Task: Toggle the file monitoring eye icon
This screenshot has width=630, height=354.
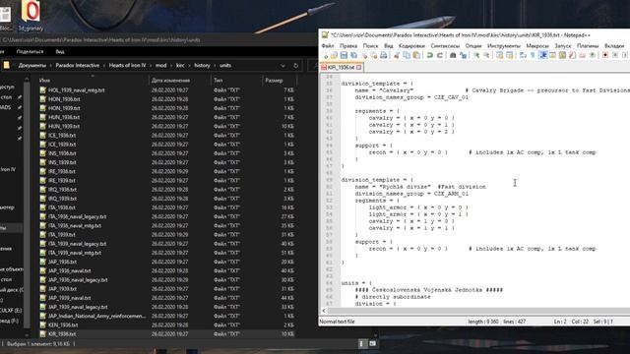Action: [x=593, y=55]
